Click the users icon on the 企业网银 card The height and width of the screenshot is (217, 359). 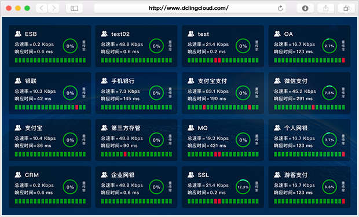tap(104, 175)
